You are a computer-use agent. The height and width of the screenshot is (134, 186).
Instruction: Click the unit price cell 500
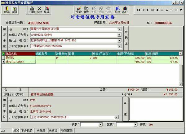(104, 58)
